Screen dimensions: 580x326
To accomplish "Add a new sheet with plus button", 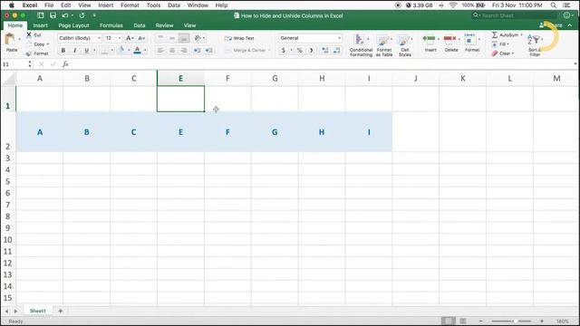I will [x=61, y=311].
